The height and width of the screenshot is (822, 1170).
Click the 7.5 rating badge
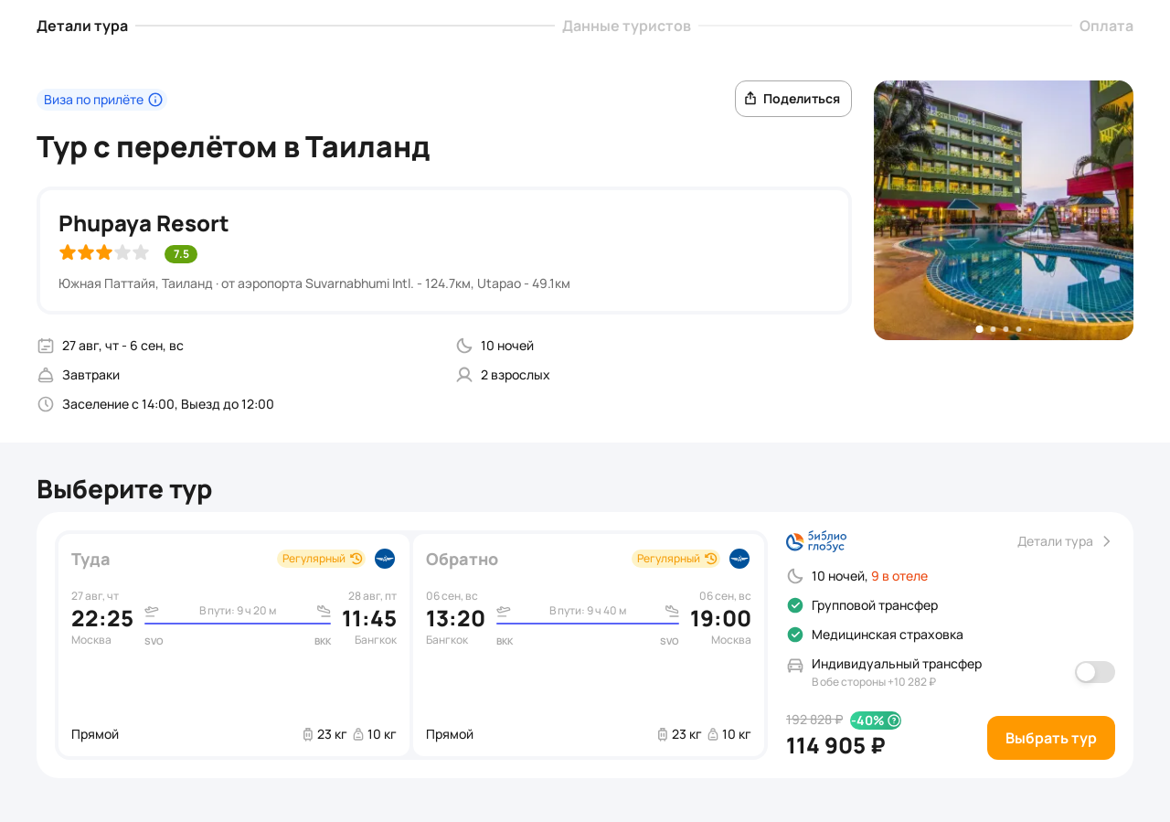[x=181, y=254]
